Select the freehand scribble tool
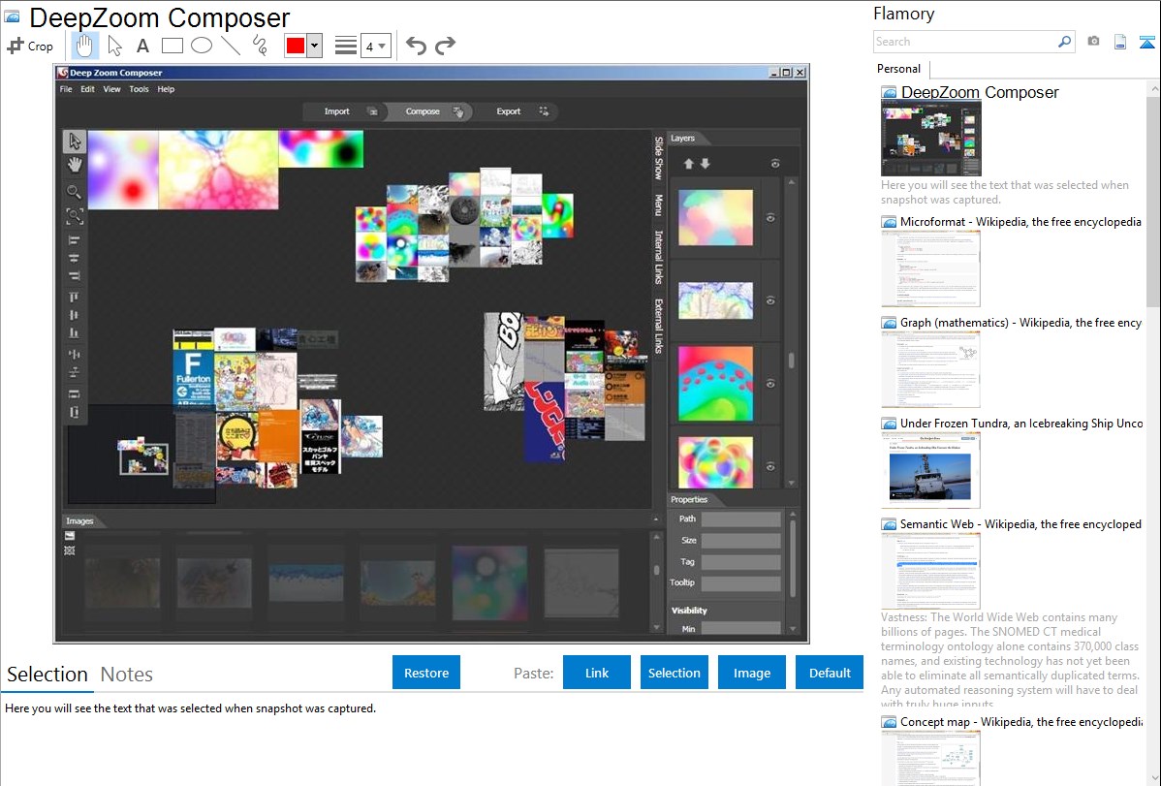This screenshot has height=786, width=1161. coord(260,46)
